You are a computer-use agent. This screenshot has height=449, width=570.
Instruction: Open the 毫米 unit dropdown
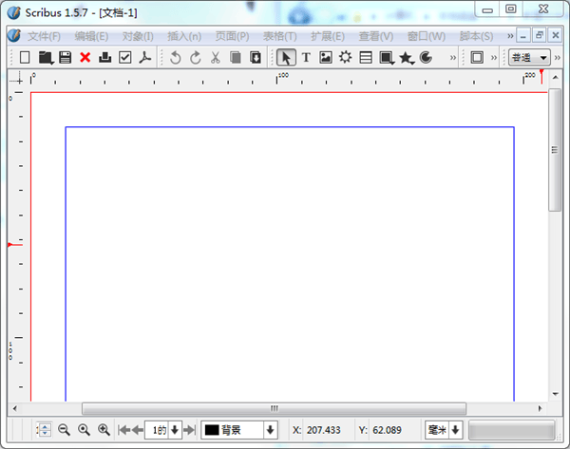point(444,430)
